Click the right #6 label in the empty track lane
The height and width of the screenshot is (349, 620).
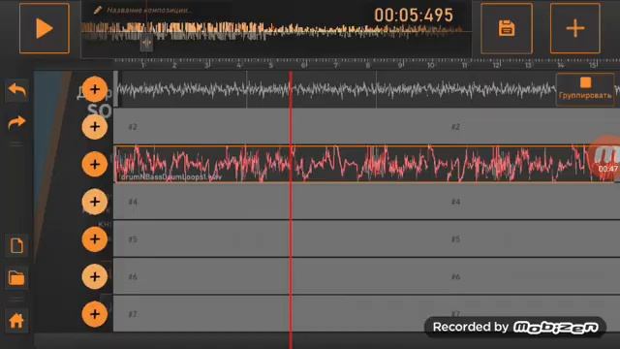coord(455,277)
